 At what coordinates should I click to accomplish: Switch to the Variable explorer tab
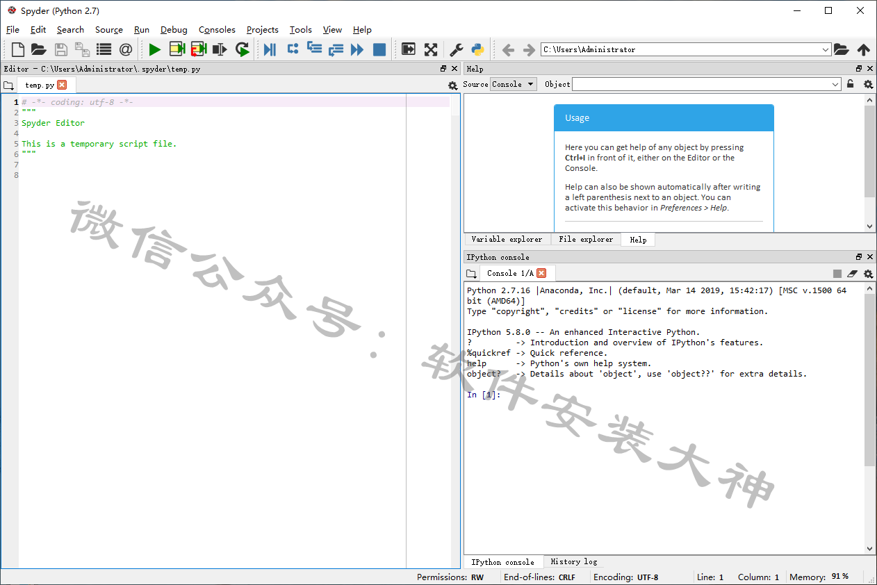(x=507, y=239)
